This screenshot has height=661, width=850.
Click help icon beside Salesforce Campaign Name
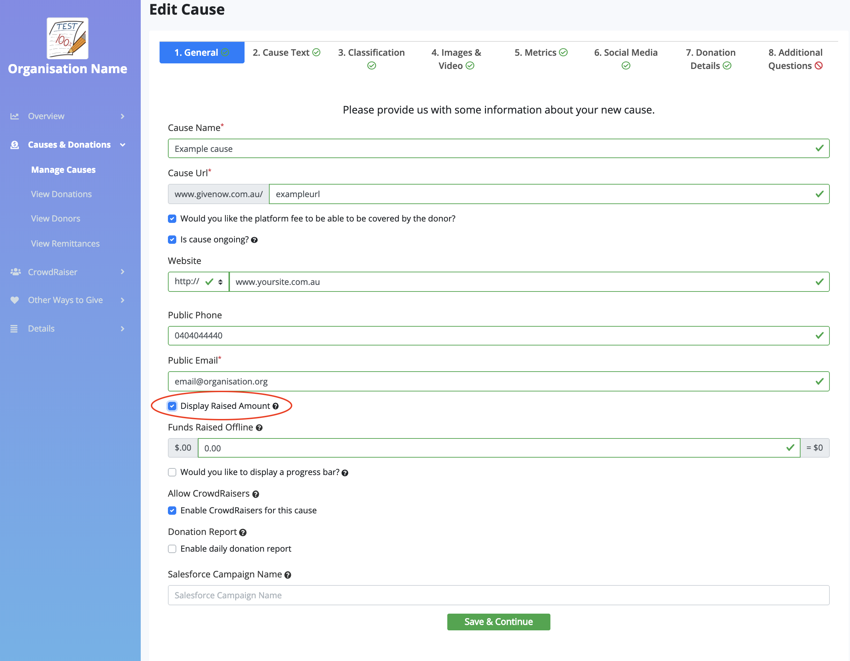288,575
